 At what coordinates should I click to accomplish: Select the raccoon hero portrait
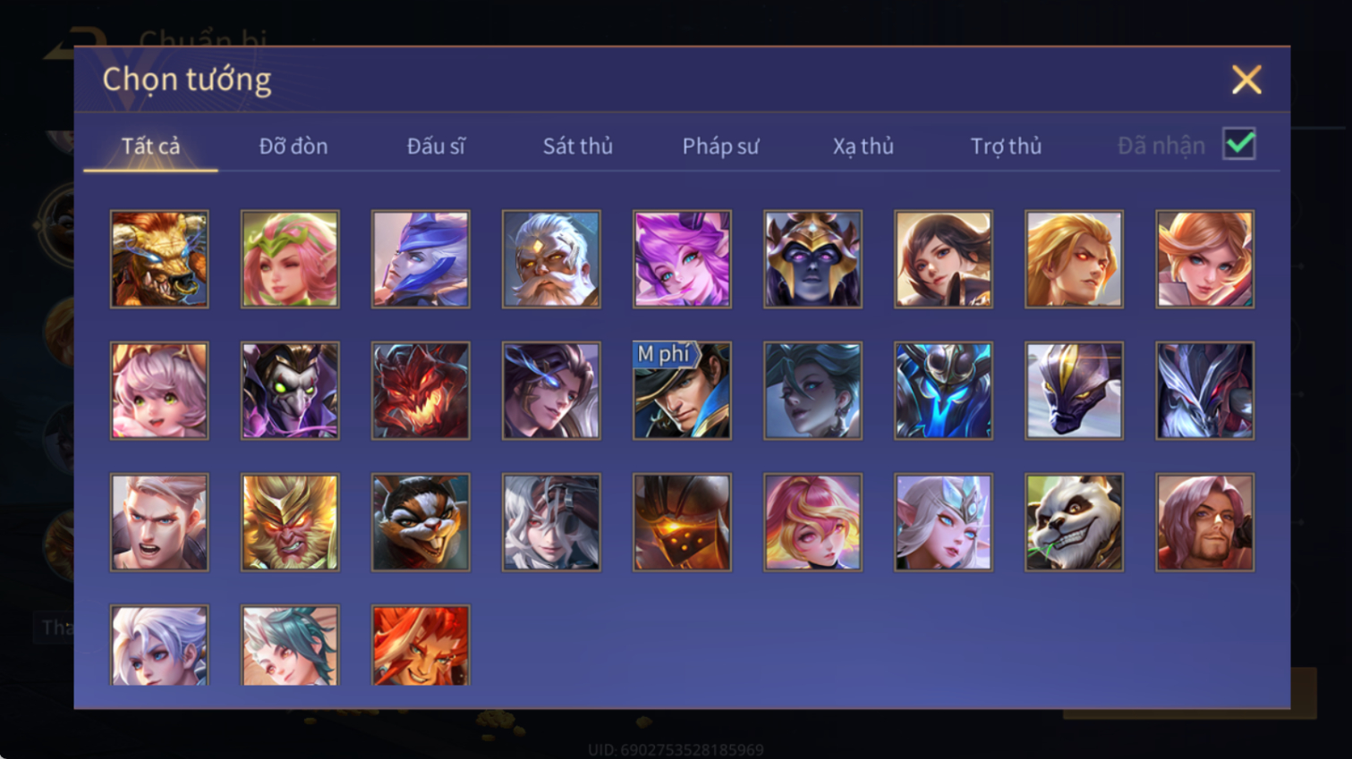[421, 522]
